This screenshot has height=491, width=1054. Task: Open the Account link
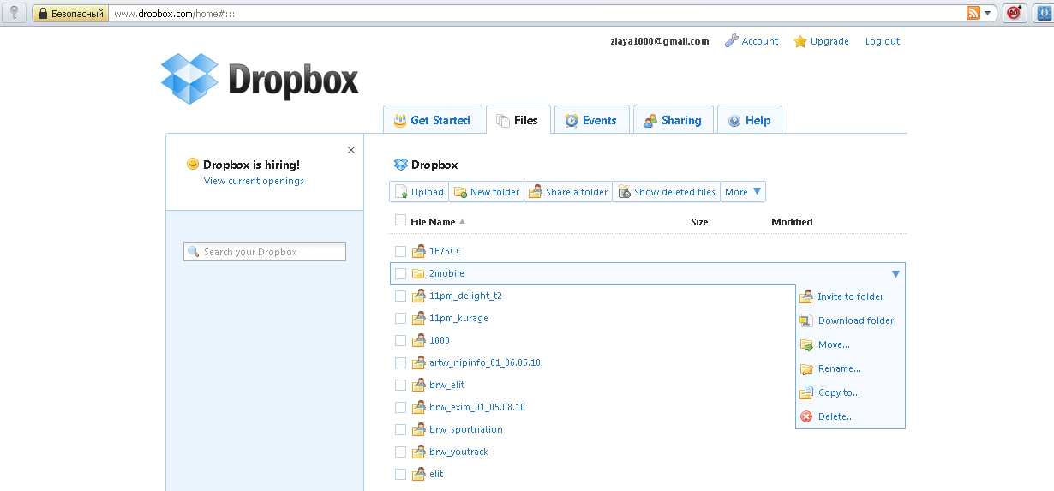(760, 41)
